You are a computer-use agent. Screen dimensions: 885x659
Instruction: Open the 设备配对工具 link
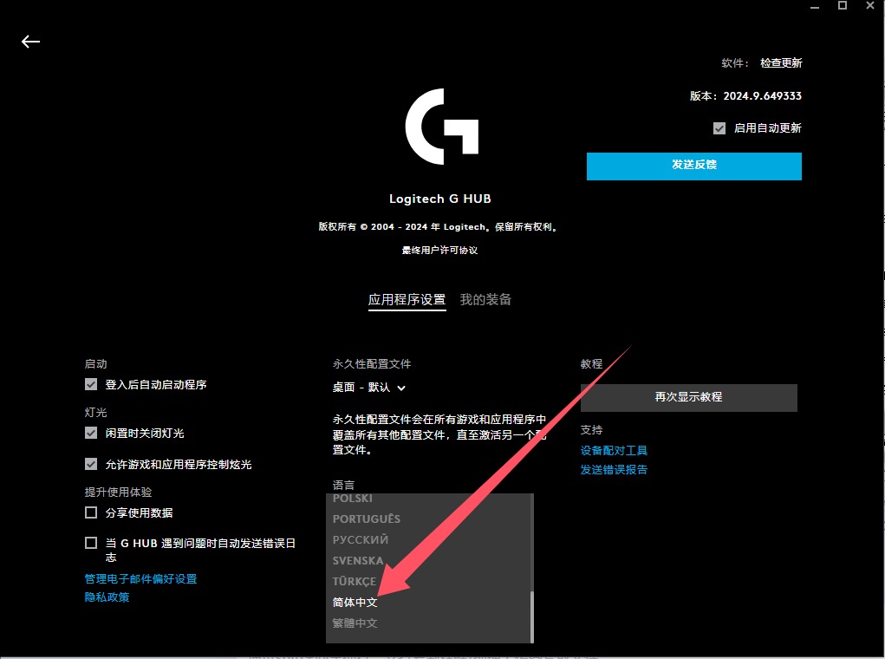[614, 451]
